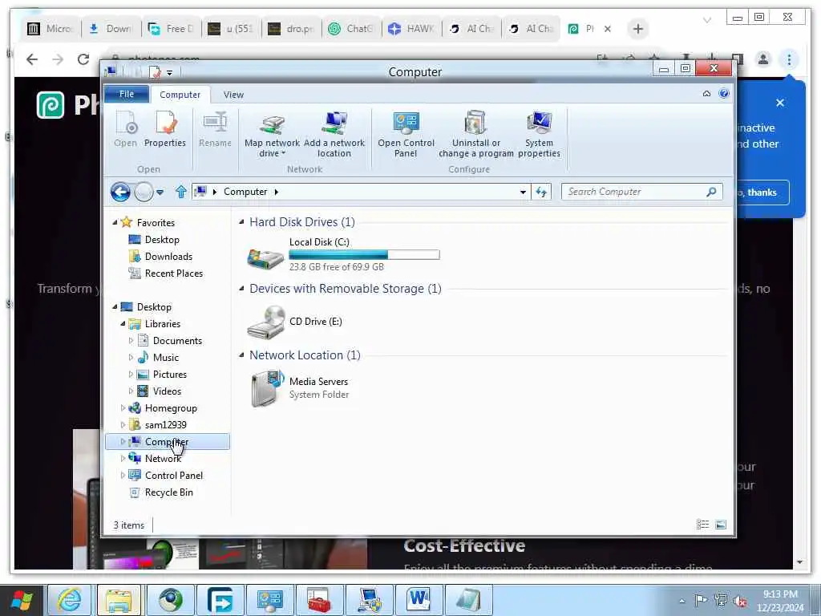Click the Map network drive icon
Image resolution: width=821 pixels, height=616 pixels.
pos(272,134)
